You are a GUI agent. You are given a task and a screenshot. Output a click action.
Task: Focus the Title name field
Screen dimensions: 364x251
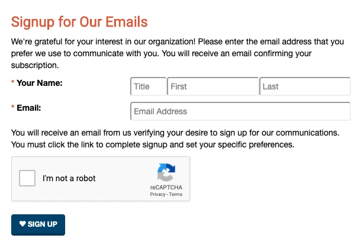(x=148, y=86)
